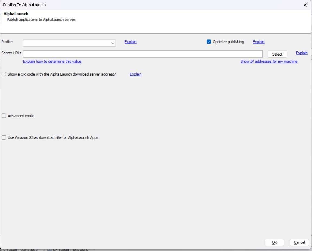Check Use Amazon S3 as download site

pos(4,137)
